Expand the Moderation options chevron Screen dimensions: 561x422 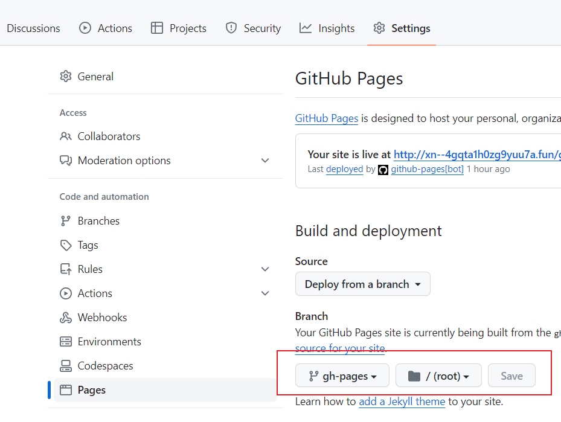[265, 161]
